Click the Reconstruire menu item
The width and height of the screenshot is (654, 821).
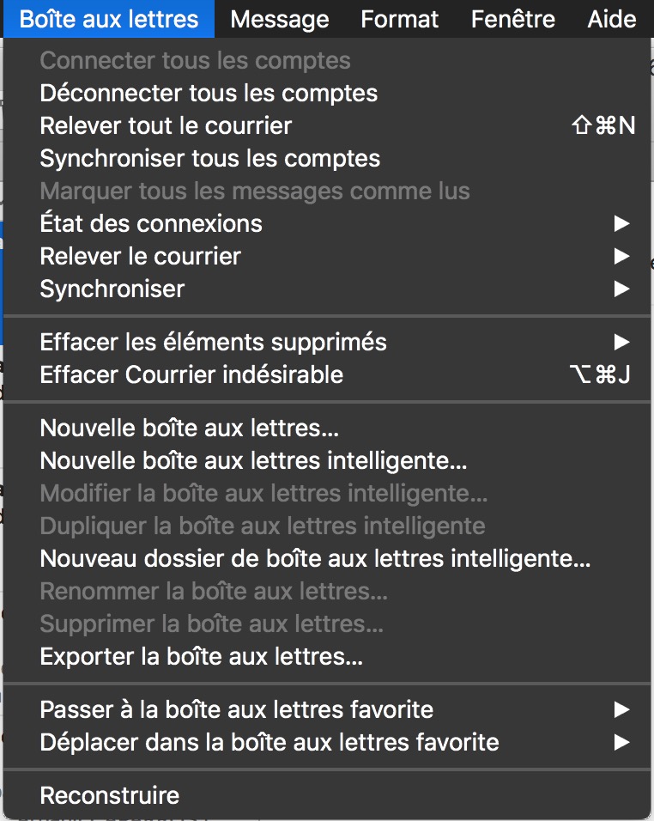click(x=110, y=795)
